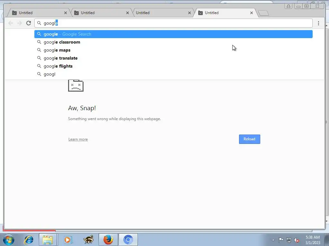Click the blue Reload button

[249, 139]
